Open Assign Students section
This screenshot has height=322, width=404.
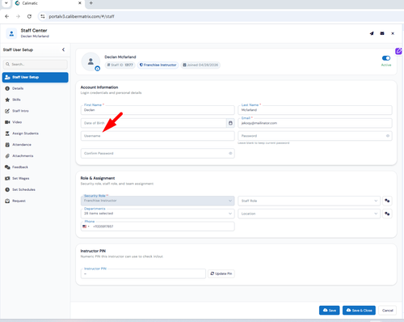coord(25,133)
